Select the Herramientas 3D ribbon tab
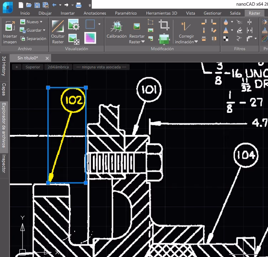Screen dimensions: 268x257 162,13
